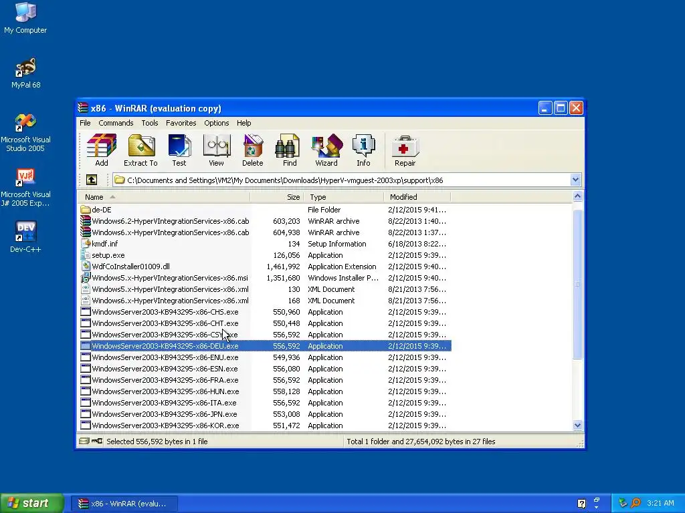Screen dimensions: 685x513
Task: Select Microsoft Visual J# 2005 shortcut
Action: pyautogui.click(x=25, y=188)
